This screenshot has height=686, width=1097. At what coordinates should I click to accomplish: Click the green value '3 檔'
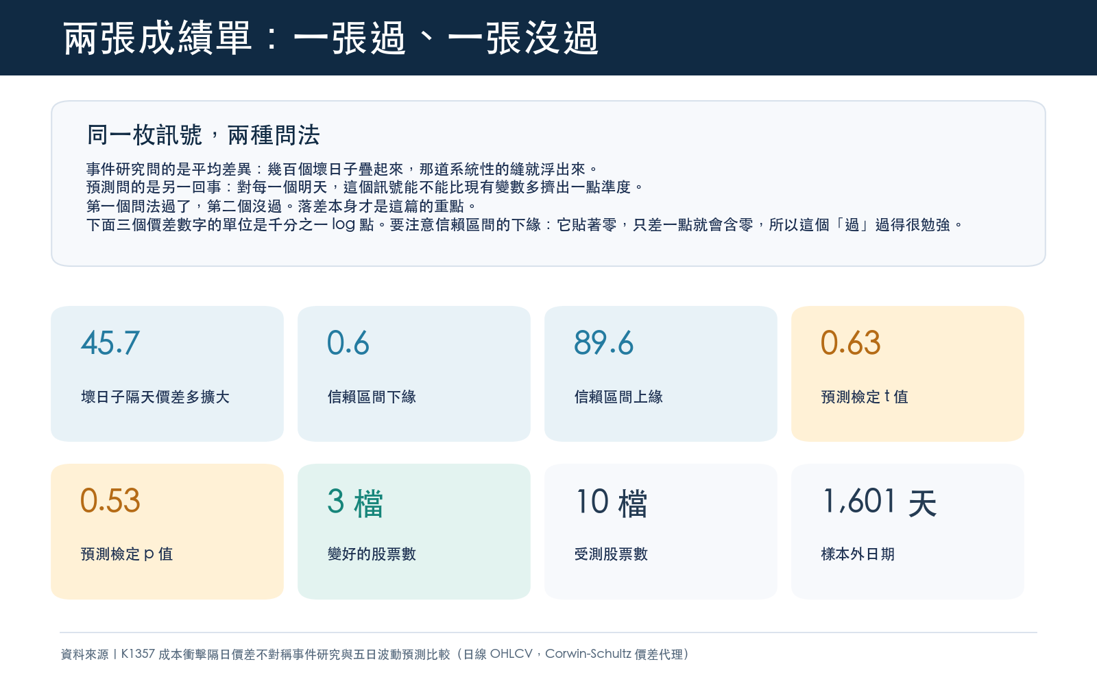point(355,502)
